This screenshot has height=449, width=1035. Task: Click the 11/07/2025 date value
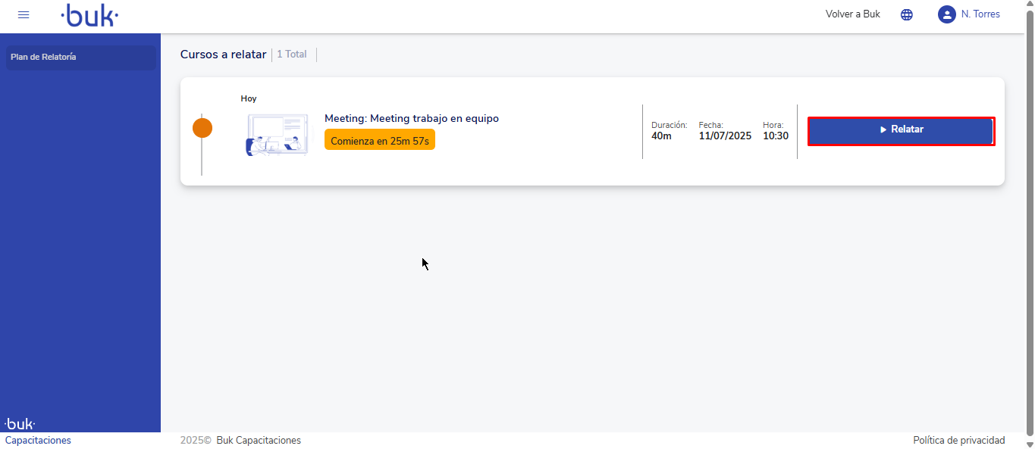(x=725, y=136)
